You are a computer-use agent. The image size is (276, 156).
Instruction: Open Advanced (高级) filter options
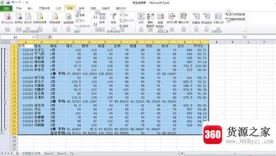pyautogui.click(x=124, y=26)
